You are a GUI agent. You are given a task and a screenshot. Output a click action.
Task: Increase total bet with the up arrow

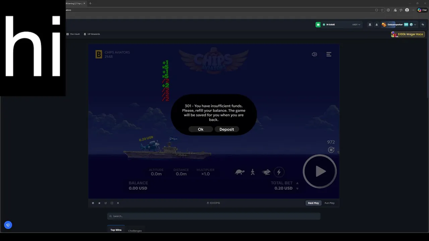tap(297, 183)
